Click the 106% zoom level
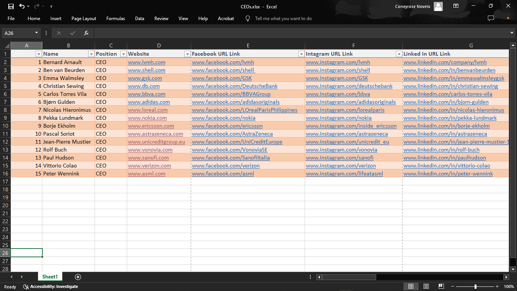517x291 pixels. (509, 287)
